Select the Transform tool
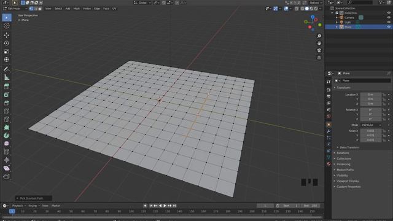This screenshot has height=221, width=393. pos(7,60)
